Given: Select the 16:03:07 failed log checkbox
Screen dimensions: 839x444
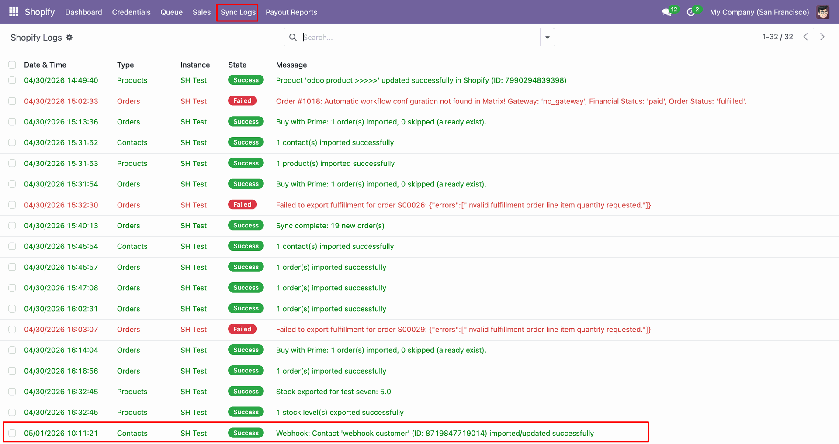Looking at the screenshot, I should [x=12, y=330].
